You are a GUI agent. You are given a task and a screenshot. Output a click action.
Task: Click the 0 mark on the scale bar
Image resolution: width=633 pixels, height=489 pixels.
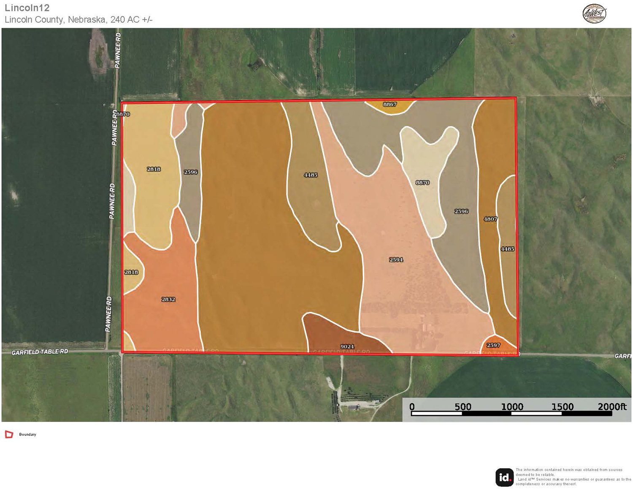coord(412,407)
